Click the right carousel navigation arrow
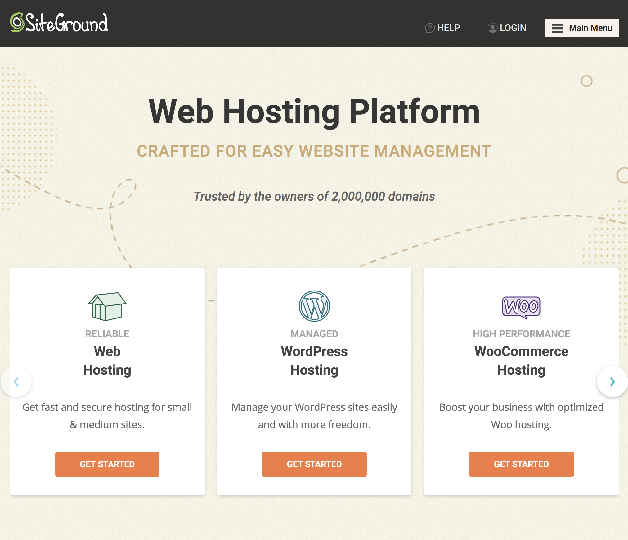The width and height of the screenshot is (628, 540). pyautogui.click(x=613, y=382)
